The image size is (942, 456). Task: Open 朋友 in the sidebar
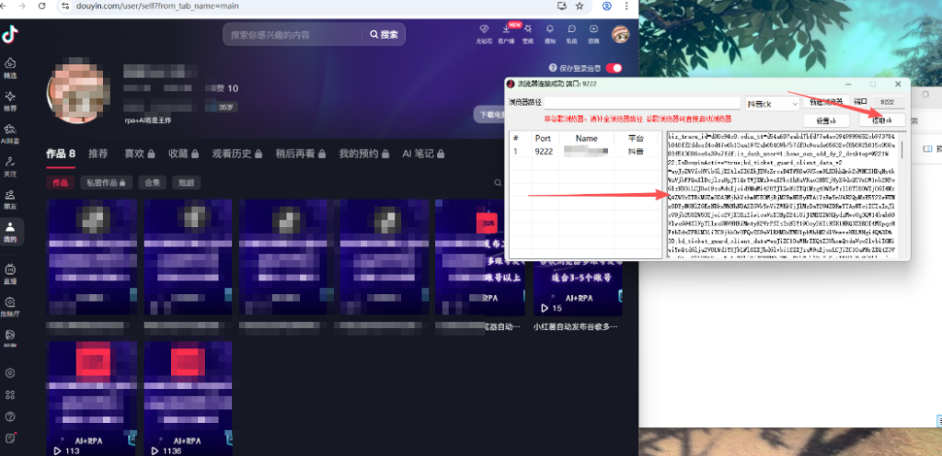[x=10, y=199]
